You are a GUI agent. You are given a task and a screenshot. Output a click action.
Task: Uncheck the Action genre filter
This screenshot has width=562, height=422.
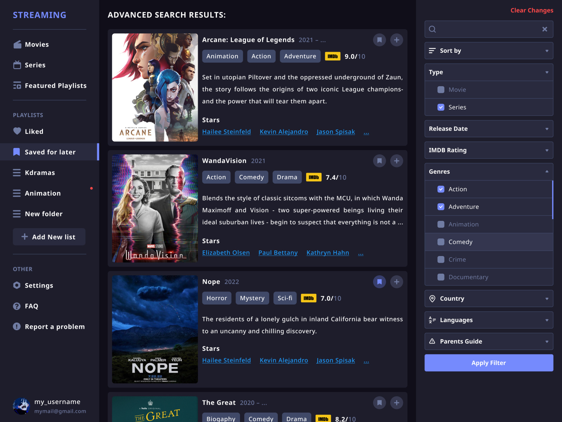(x=441, y=189)
